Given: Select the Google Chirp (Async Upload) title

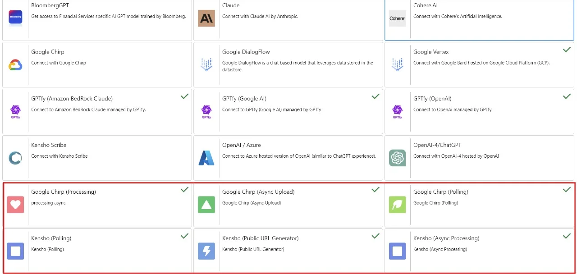Looking at the screenshot, I should (x=258, y=192).
